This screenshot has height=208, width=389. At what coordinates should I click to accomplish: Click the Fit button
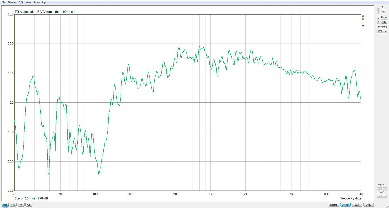pyautogui.click(x=384, y=12)
